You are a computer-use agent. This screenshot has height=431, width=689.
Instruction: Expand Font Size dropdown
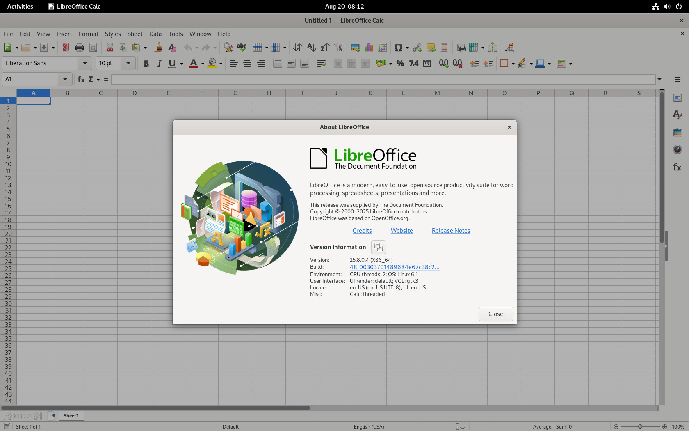coord(128,63)
